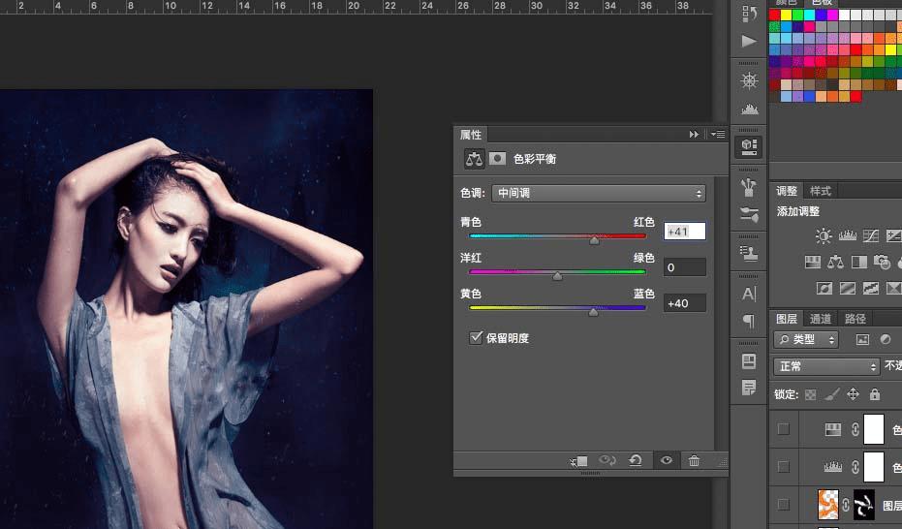Viewport: 902px width, 529px height.
Task: Click the layer mask icon in Properties
Action: (497, 158)
